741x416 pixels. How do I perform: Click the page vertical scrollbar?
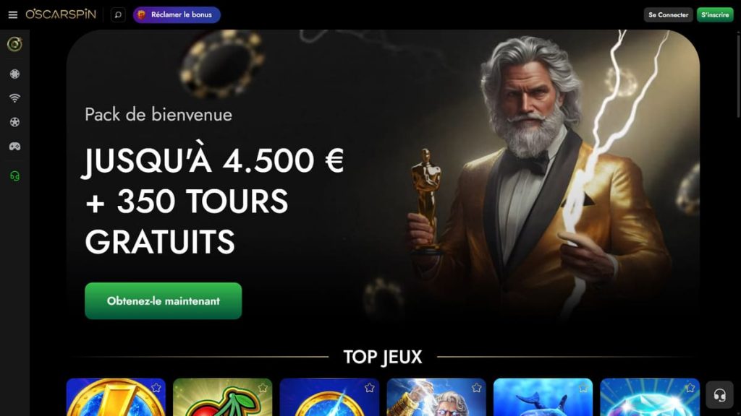738,73
